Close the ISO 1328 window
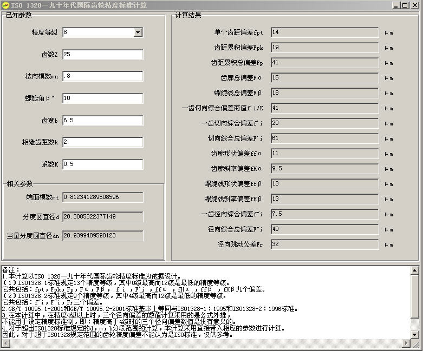Screen dimensions: 423x351 click(x=415, y=5)
